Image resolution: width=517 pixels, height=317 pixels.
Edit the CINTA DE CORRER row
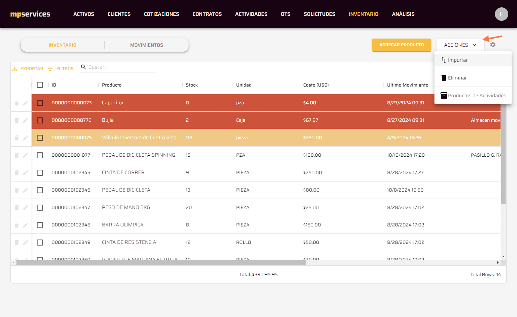[x=25, y=173]
